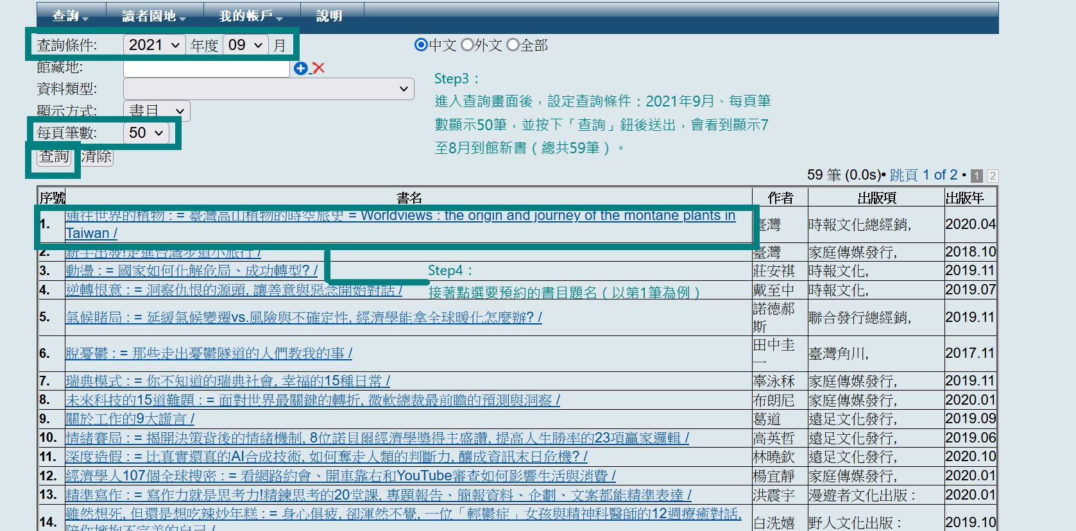The image size is (1076, 531).
Task: Click author cell 楊宜靜
Action: tap(774, 476)
